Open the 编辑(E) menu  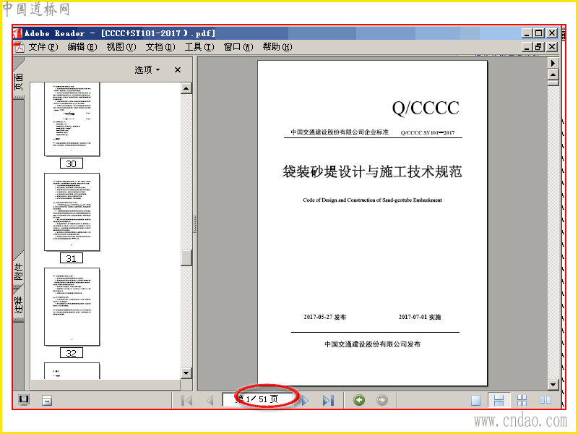click(82, 47)
